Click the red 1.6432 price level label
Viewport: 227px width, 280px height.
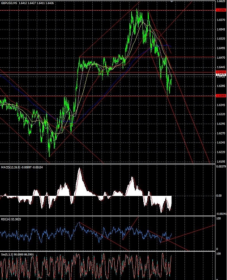(x=221, y=72)
